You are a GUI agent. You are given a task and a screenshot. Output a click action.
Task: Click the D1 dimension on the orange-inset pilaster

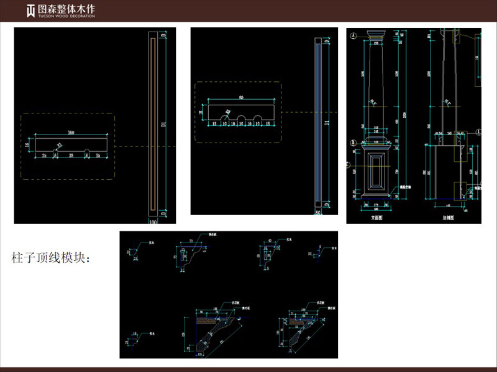click(x=164, y=124)
